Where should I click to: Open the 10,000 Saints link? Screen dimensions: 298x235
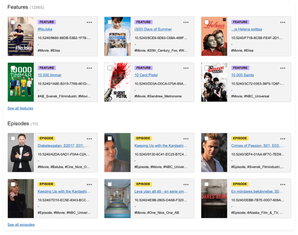pos(242,75)
